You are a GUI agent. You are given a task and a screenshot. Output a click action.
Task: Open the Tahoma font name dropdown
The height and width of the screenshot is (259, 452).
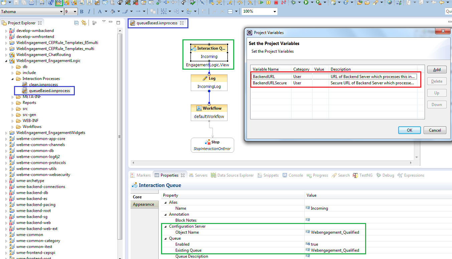pyautogui.click(x=61, y=12)
